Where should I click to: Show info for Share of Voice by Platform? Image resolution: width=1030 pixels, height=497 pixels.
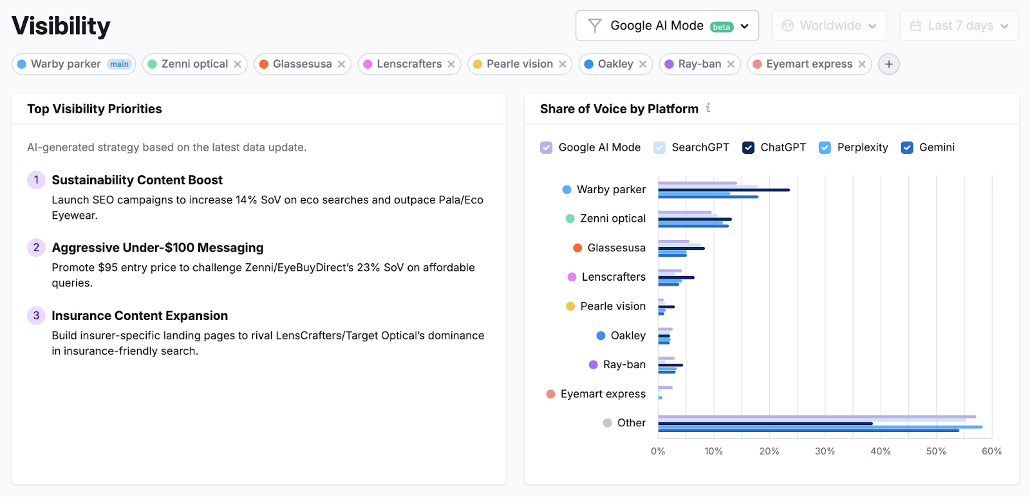click(x=708, y=108)
